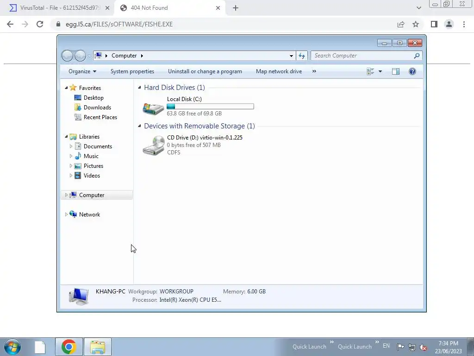The image size is (474, 356).
Task: Click the Explorer back navigation button
Action: coord(67,56)
